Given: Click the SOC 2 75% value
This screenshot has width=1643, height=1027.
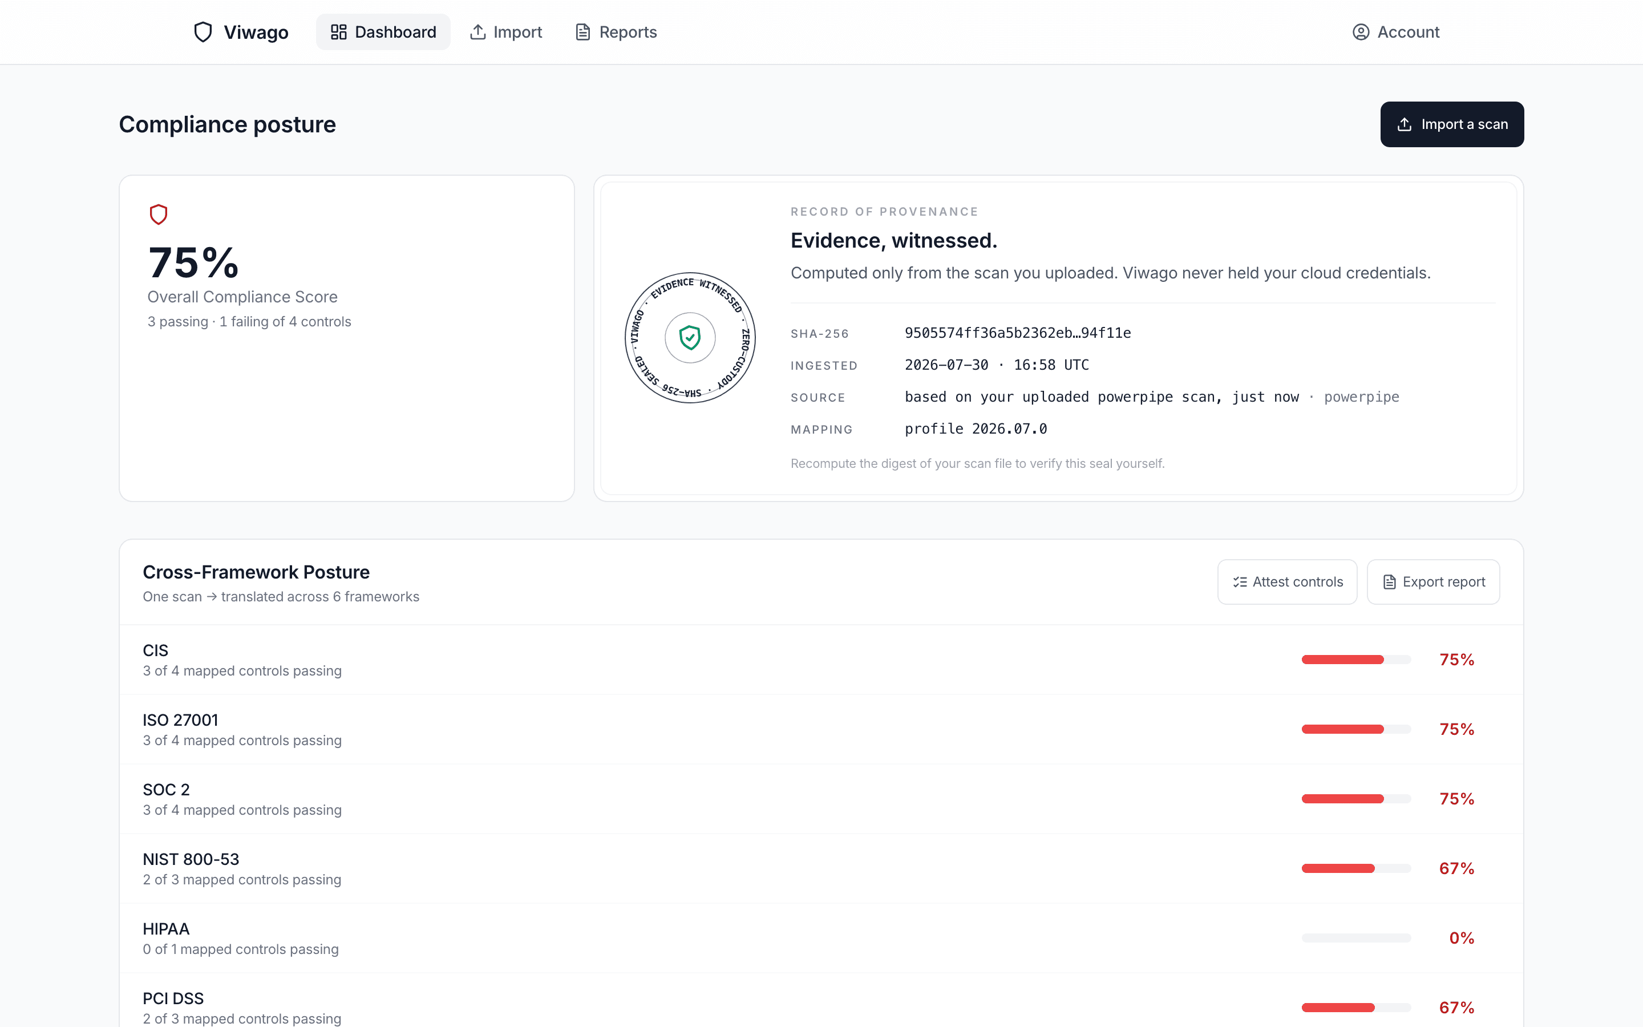Looking at the screenshot, I should 1456,799.
